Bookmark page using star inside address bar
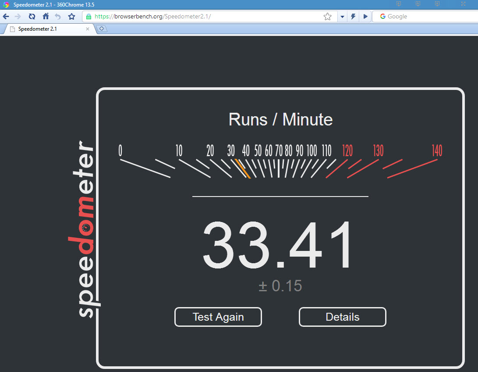The width and height of the screenshot is (478, 372). pyautogui.click(x=327, y=17)
